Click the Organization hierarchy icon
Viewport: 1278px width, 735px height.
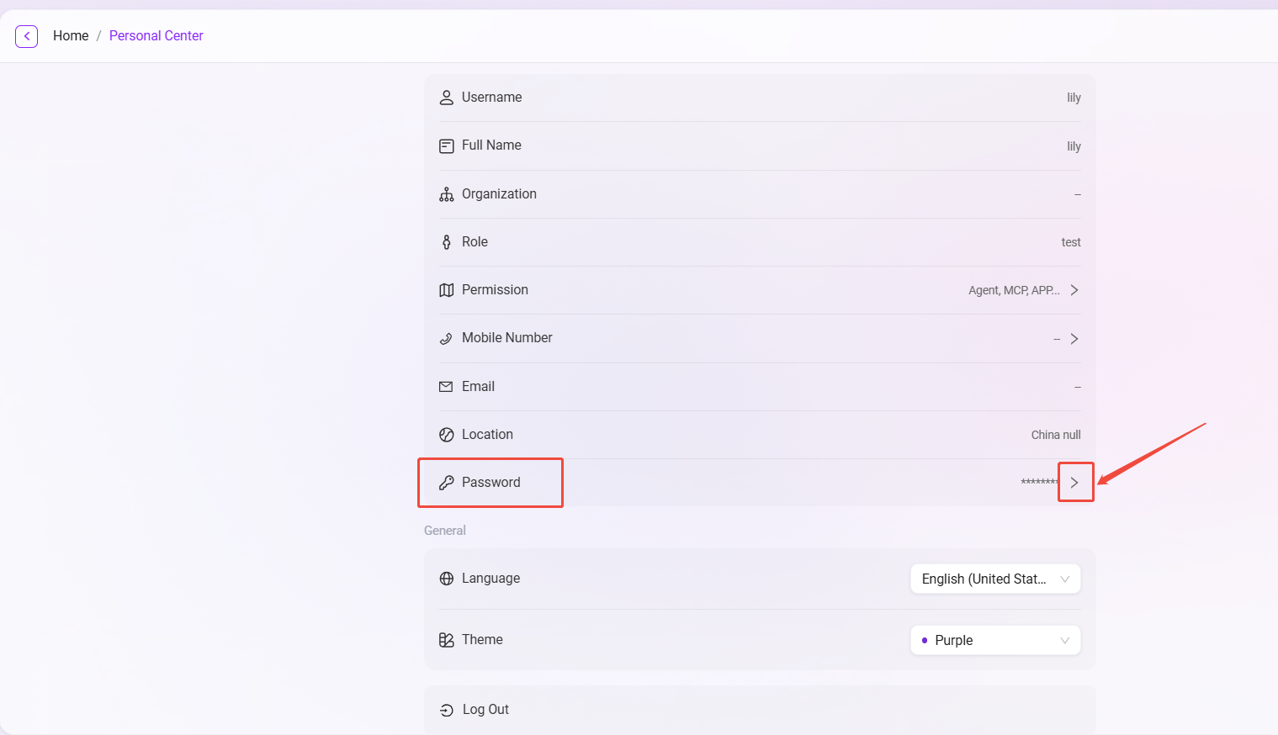pos(447,194)
